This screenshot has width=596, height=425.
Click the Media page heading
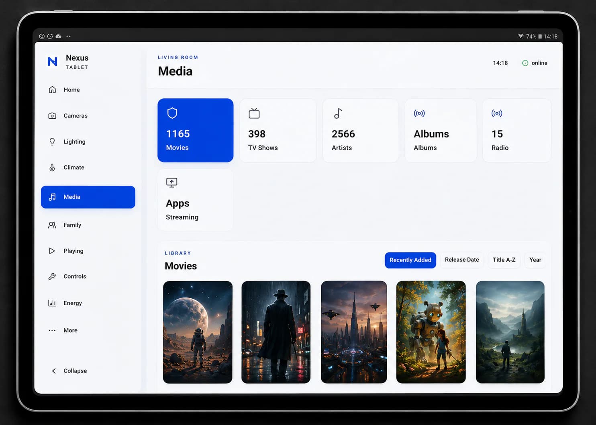(x=175, y=71)
